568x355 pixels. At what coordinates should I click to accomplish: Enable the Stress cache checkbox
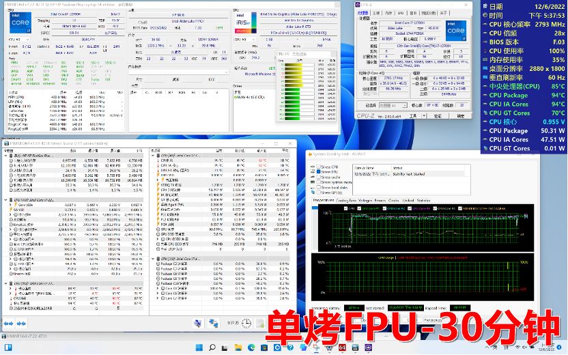(318, 177)
